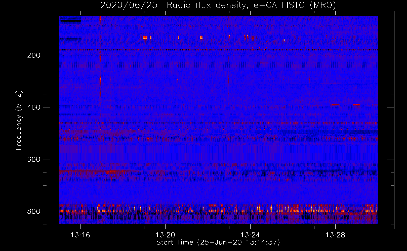Click the "Frequency (MHZ)" axis label

[19, 120]
